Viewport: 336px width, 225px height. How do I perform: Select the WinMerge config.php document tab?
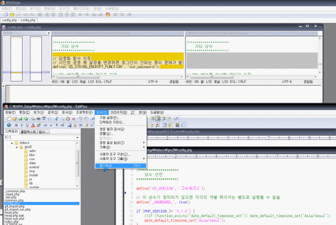(x=19, y=20)
